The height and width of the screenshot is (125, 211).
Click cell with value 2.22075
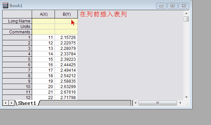[x=66, y=43]
